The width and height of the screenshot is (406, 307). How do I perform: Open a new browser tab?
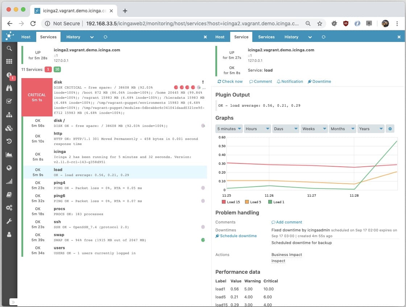tap(125, 10)
